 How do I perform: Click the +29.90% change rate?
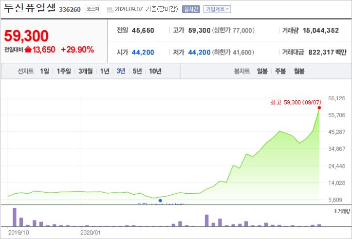tap(77, 49)
